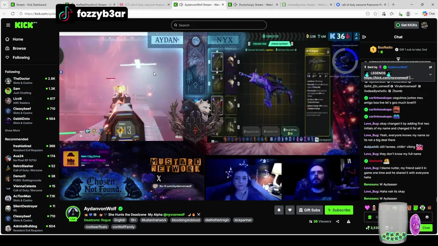This screenshot has height=246, width=438.
Task: Click the AydanvonWolf channel avatar with LIVE badge
Action: [x=73, y=213]
